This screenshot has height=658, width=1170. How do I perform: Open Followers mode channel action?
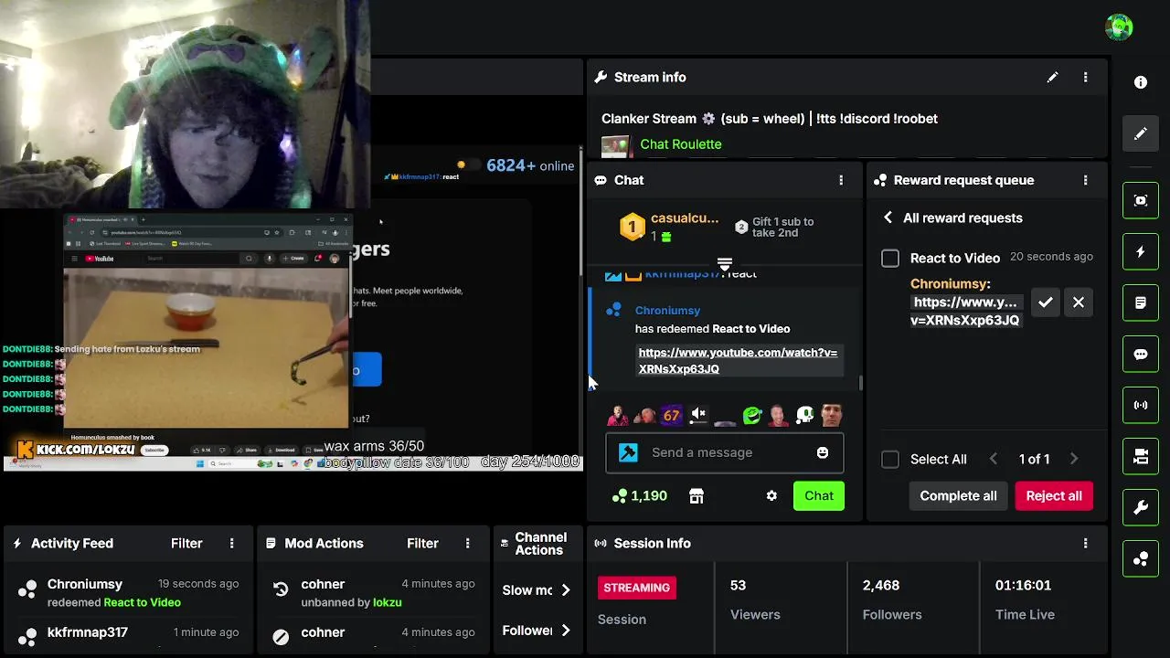[x=537, y=631]
